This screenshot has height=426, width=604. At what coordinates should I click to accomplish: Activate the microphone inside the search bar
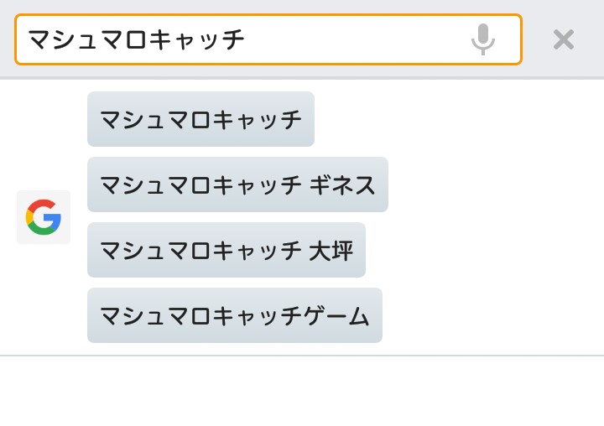482,39
